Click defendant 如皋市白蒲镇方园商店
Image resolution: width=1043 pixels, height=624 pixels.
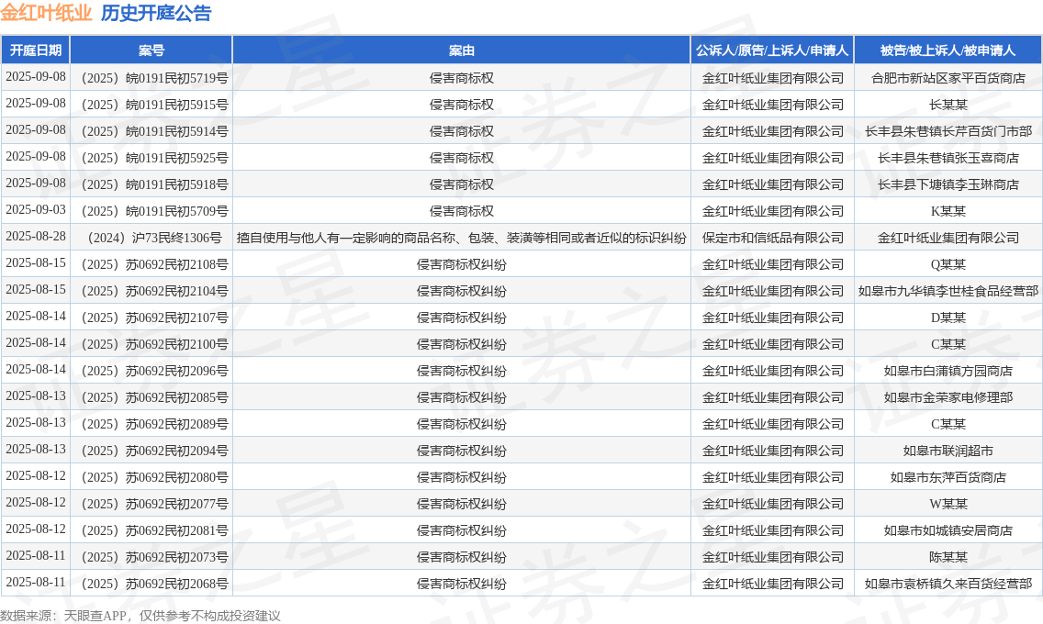tap(948, 371)
